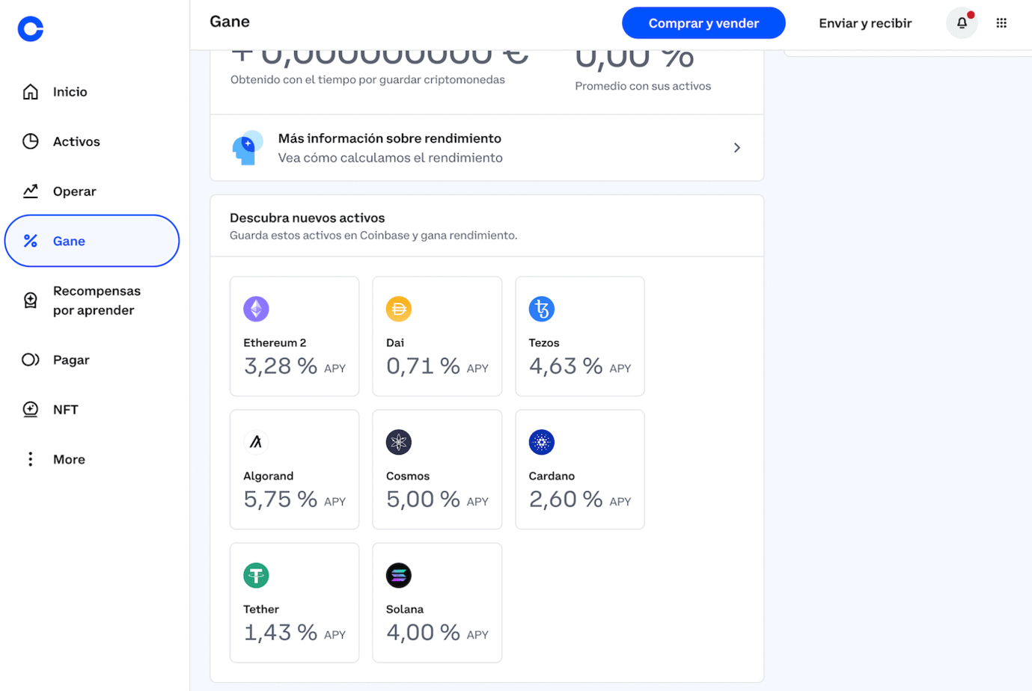Click the Cardano coin icon
Image resolution: width=1032 pixels, height=691 pixels.
[542, 442]
